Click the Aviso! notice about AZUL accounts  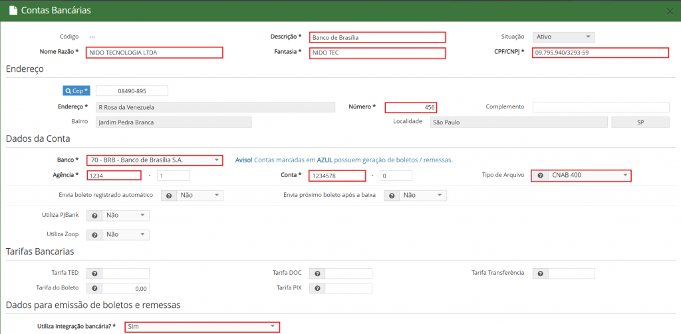pos(344,160)
